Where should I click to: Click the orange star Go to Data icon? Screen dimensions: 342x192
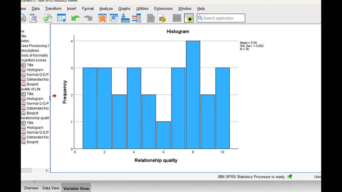pos(102,18)
